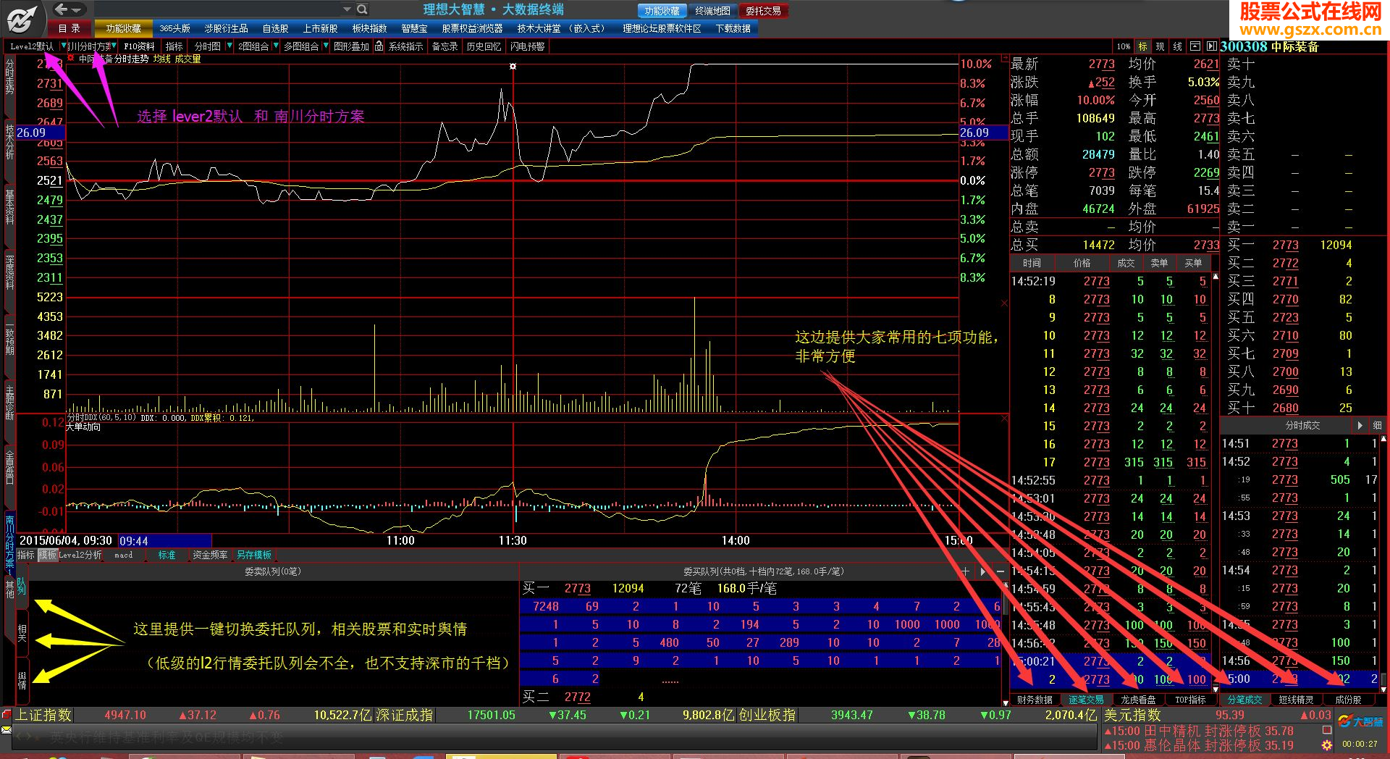Viewport: 1390px width, 759px height.
Task: Open the 智慧宝 tab
Action: pos(414,28)
